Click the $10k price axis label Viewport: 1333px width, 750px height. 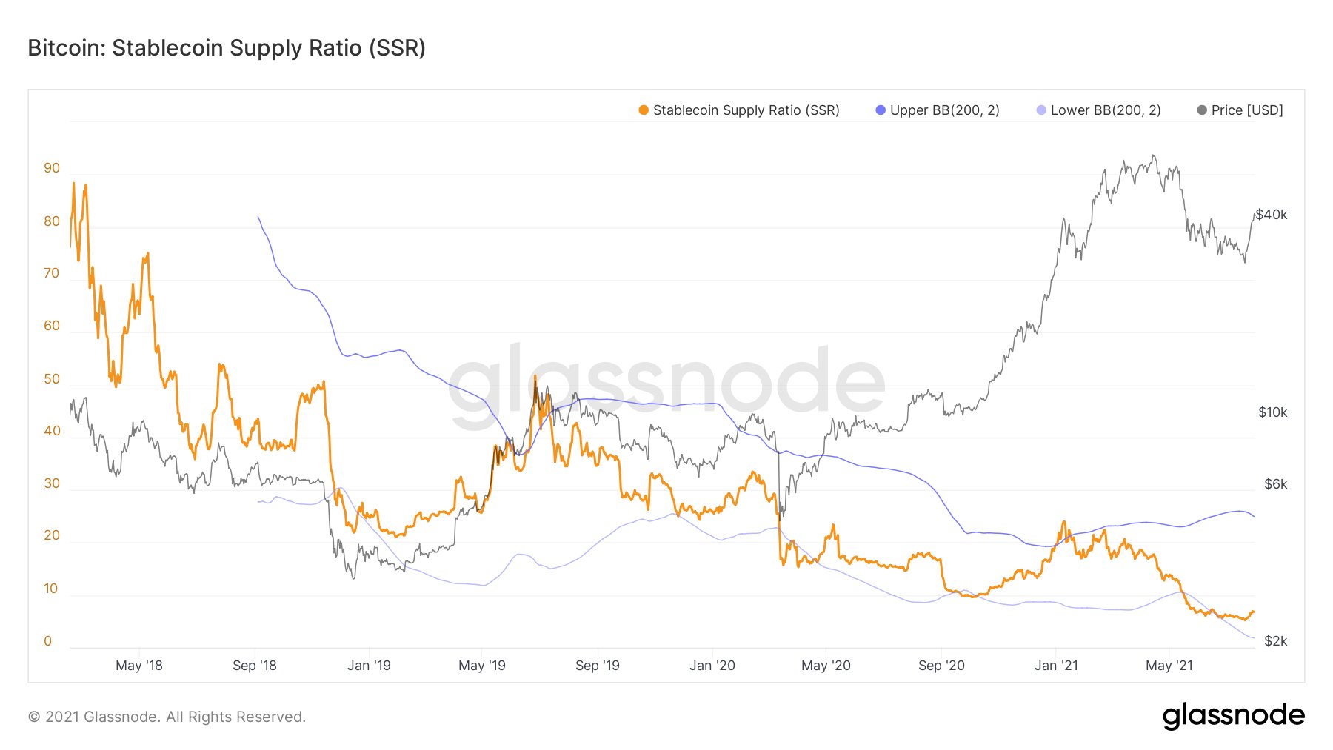coord(1272,412)
